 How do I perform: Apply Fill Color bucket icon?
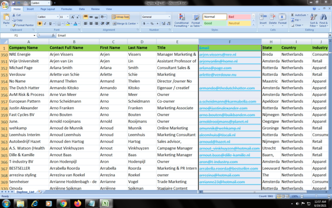coord(67,23)
